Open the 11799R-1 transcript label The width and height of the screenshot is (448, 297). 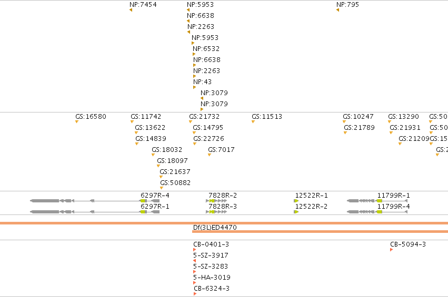pyautogui.click(x=393, y=196)
